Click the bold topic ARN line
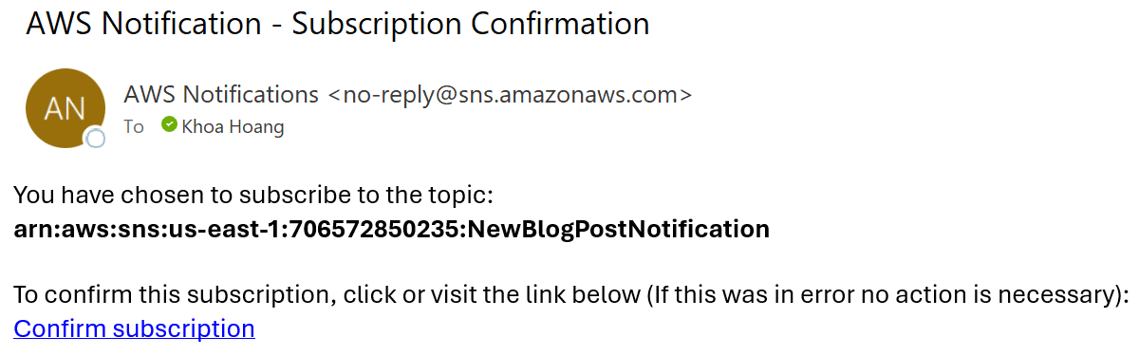The image size is (1139, 356). tap(391, 229)
